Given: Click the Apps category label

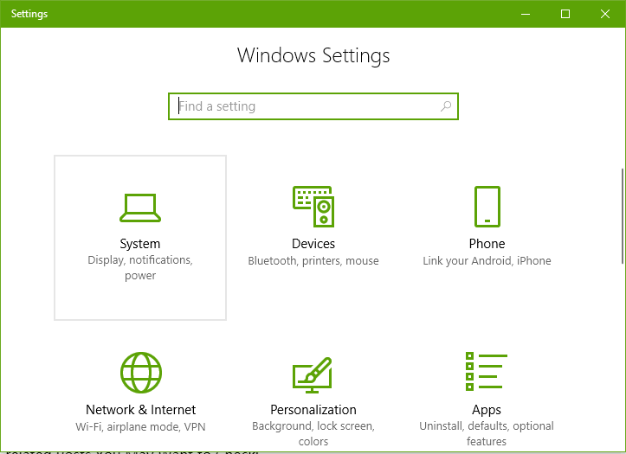Looking at the screenshot, I should click(487, 410).
